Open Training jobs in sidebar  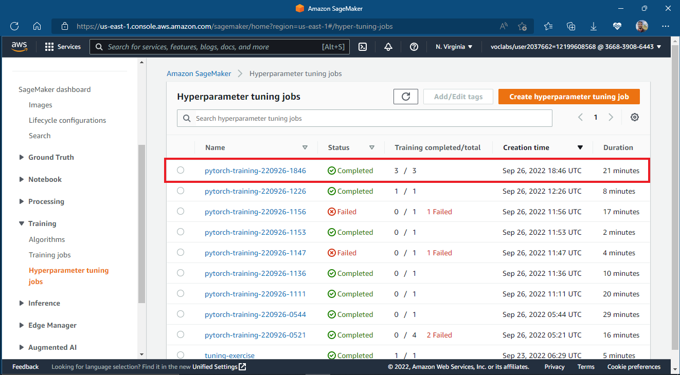50,255
